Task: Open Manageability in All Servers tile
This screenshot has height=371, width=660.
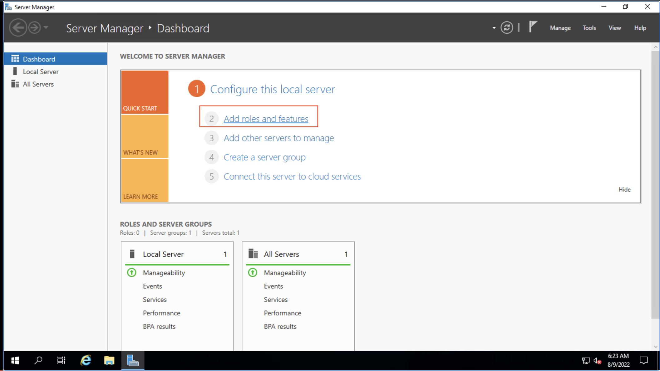Action: coord(285,273)
